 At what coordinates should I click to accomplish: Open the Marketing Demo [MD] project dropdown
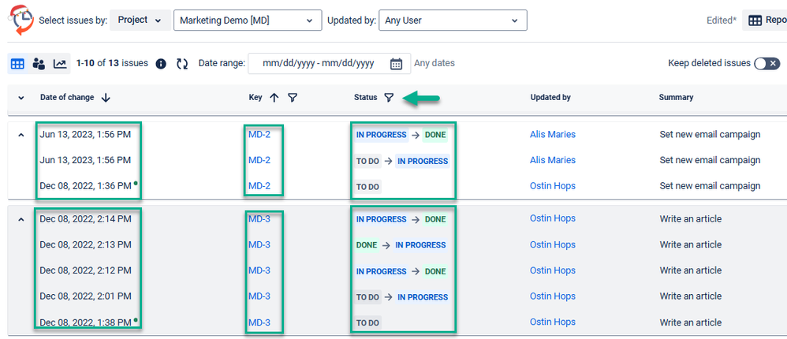248,20
